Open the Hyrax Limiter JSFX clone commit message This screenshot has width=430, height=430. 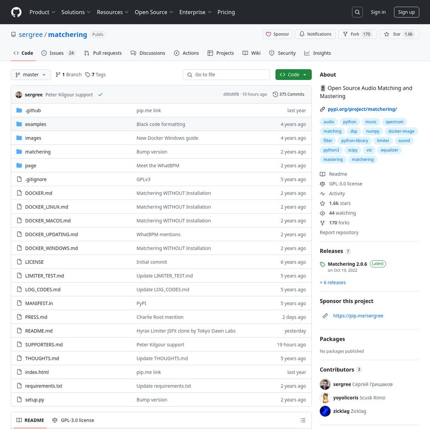pos(186,331)
